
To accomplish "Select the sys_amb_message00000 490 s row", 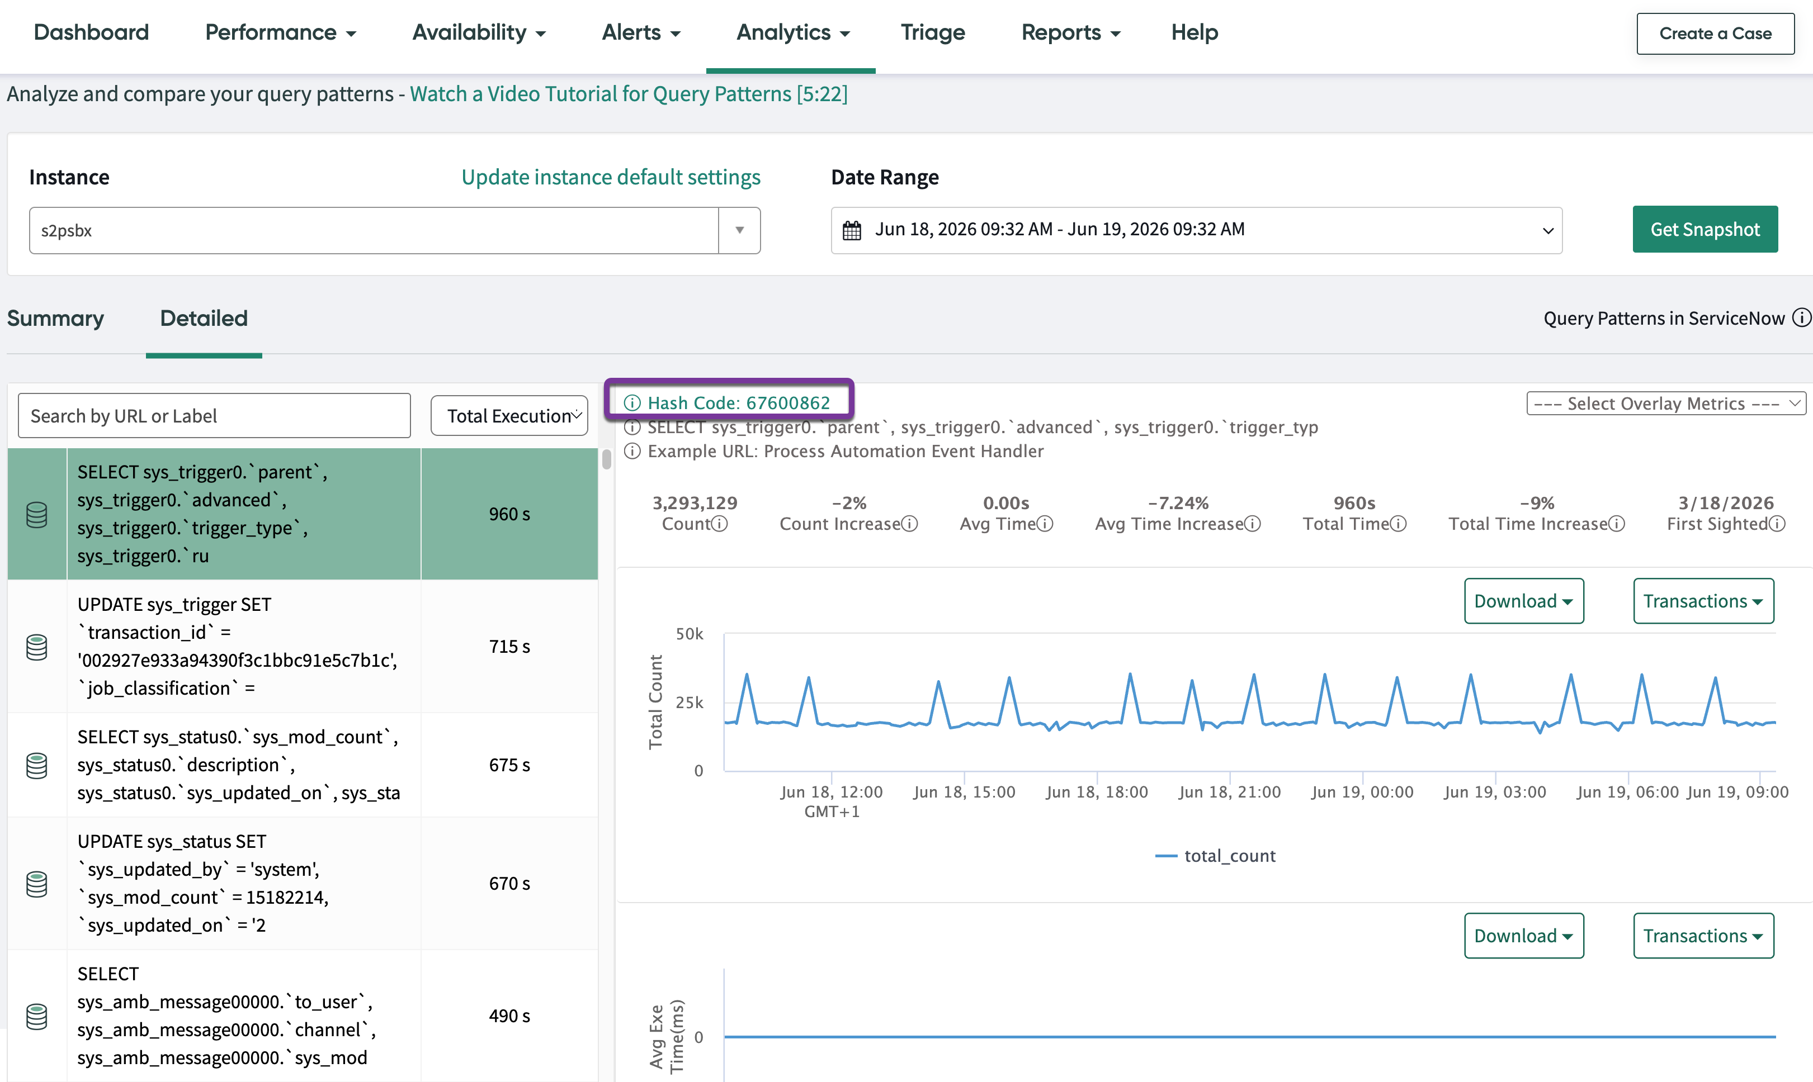I will coord(303,1015).
